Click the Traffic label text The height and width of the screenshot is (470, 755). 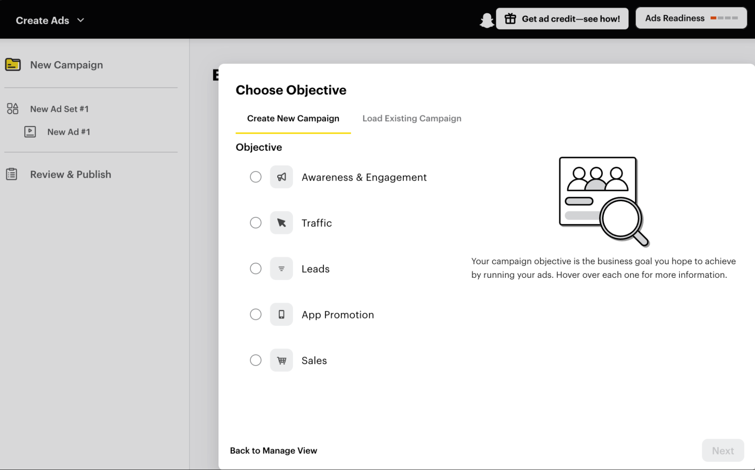click(317, 223)
